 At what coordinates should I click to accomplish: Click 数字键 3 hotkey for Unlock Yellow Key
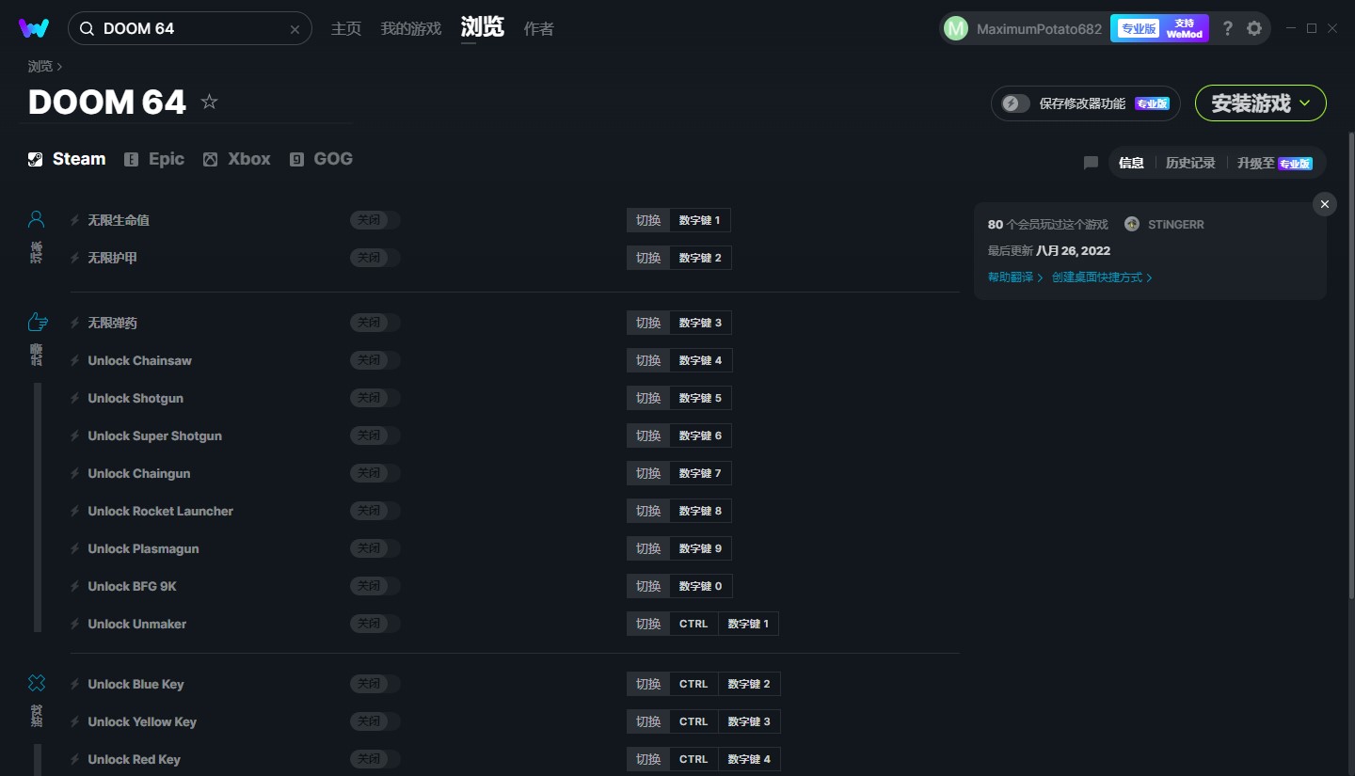pos(749,721)
